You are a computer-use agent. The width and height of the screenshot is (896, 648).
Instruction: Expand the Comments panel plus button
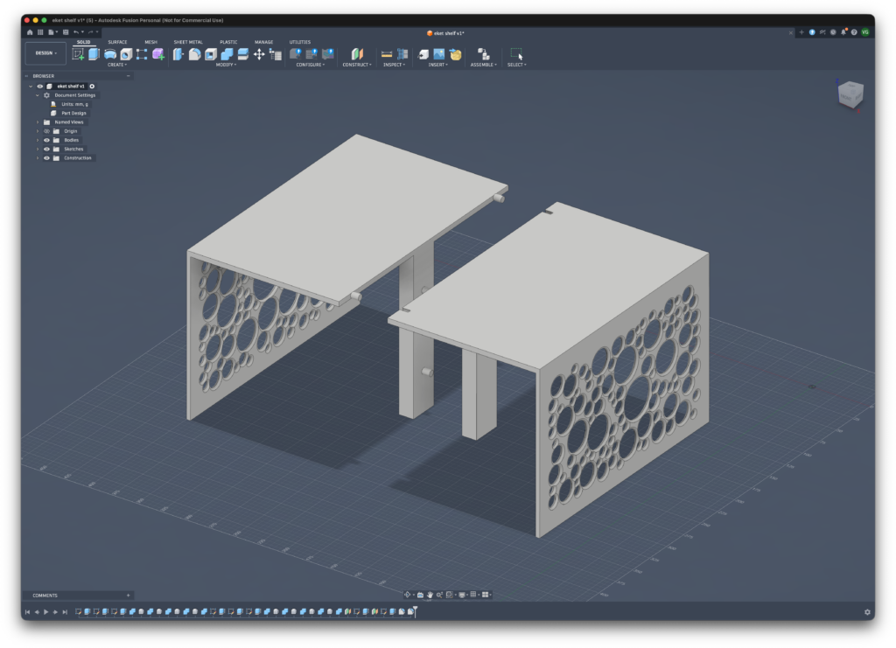pyautogui.click(x=128, y=596)
